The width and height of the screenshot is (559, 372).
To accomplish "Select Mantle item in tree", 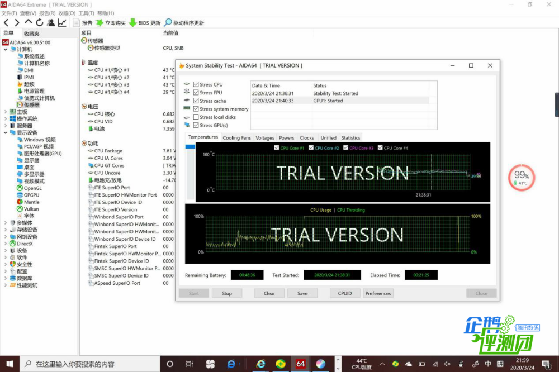I will pyautogui.click(x=28, y=202).
